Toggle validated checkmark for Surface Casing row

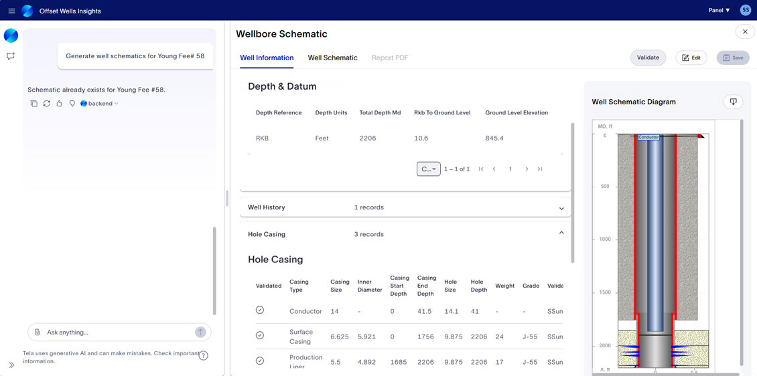pyautogui.click(x=260, y=335)
